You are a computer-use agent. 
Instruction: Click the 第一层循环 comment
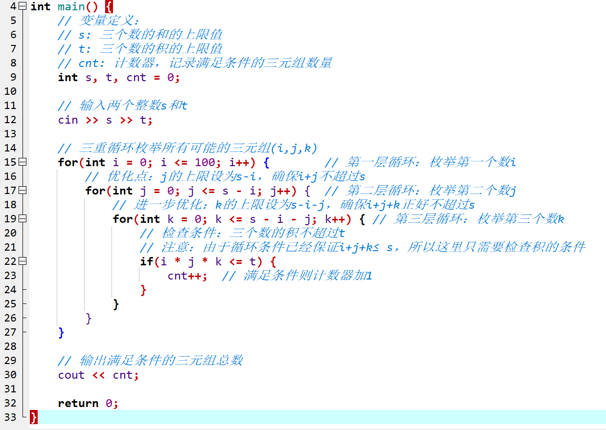420,163
